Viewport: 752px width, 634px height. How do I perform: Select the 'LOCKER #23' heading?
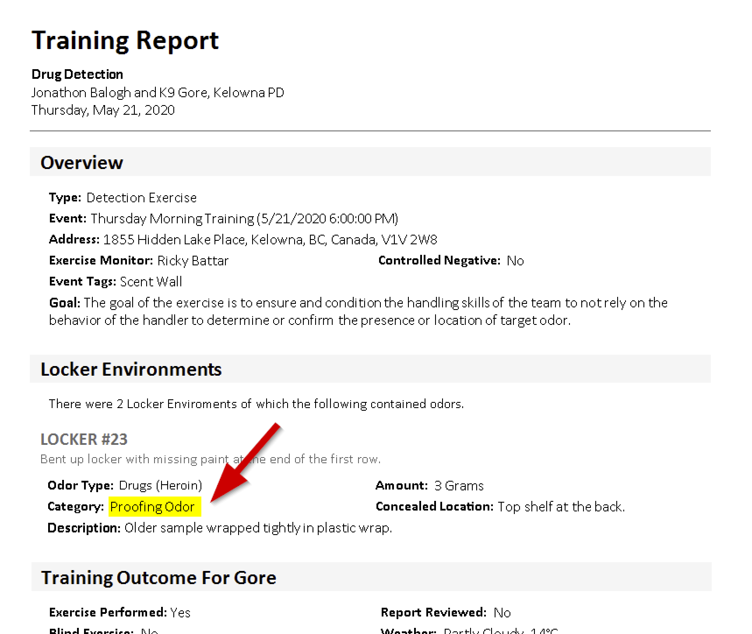click(x=84, y=439)
